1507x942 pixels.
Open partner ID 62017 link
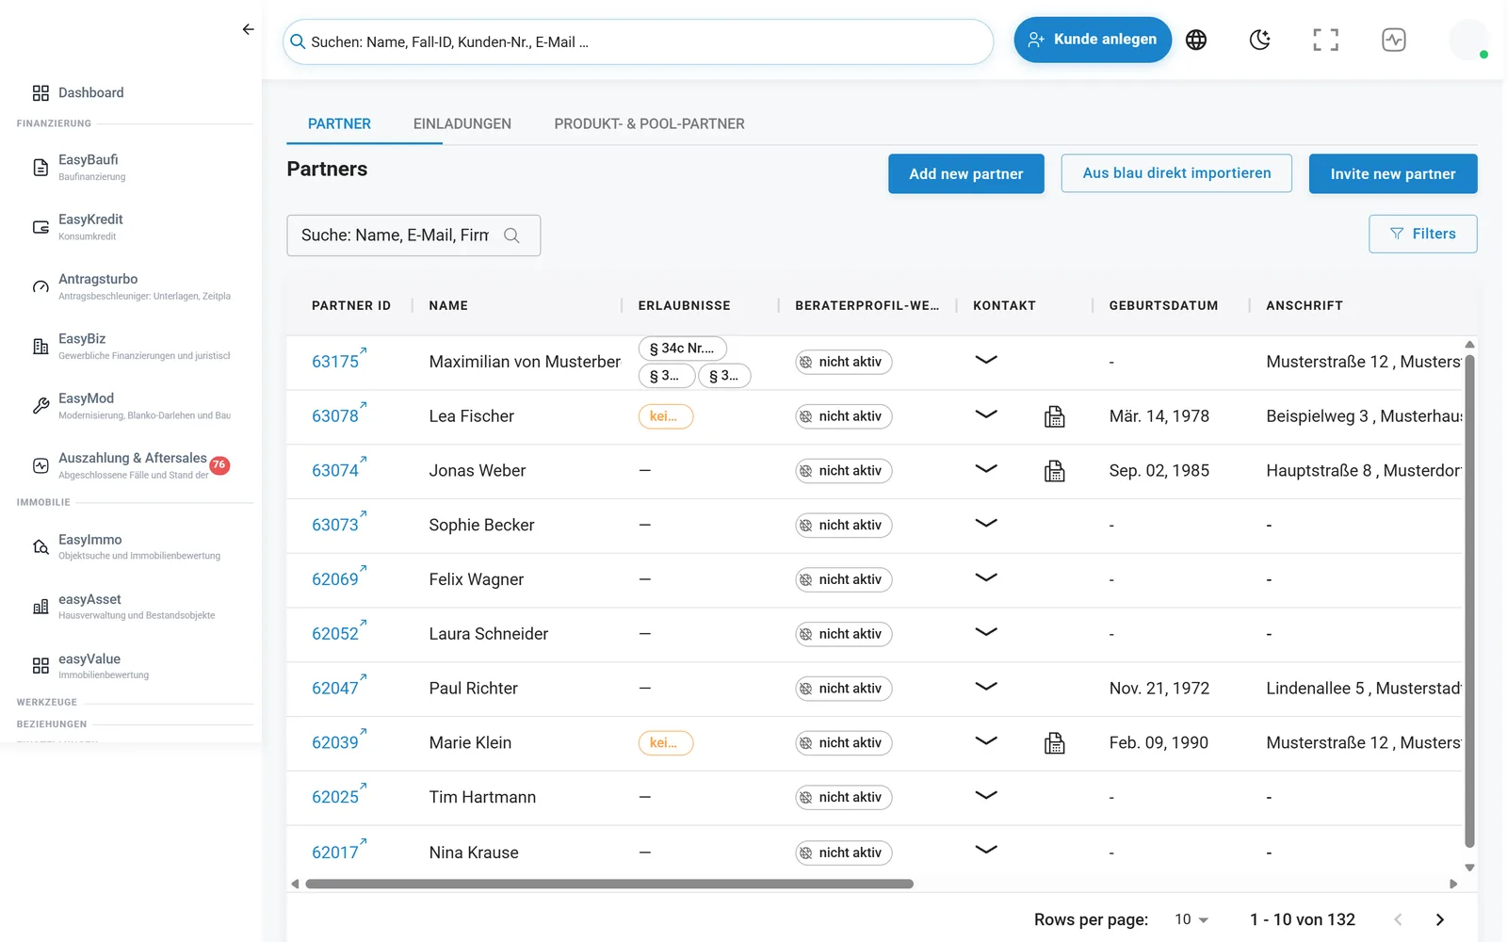point(339,852)
